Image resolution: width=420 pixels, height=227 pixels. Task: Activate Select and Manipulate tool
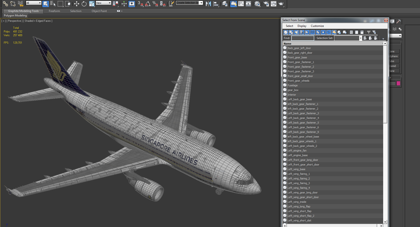124,4
